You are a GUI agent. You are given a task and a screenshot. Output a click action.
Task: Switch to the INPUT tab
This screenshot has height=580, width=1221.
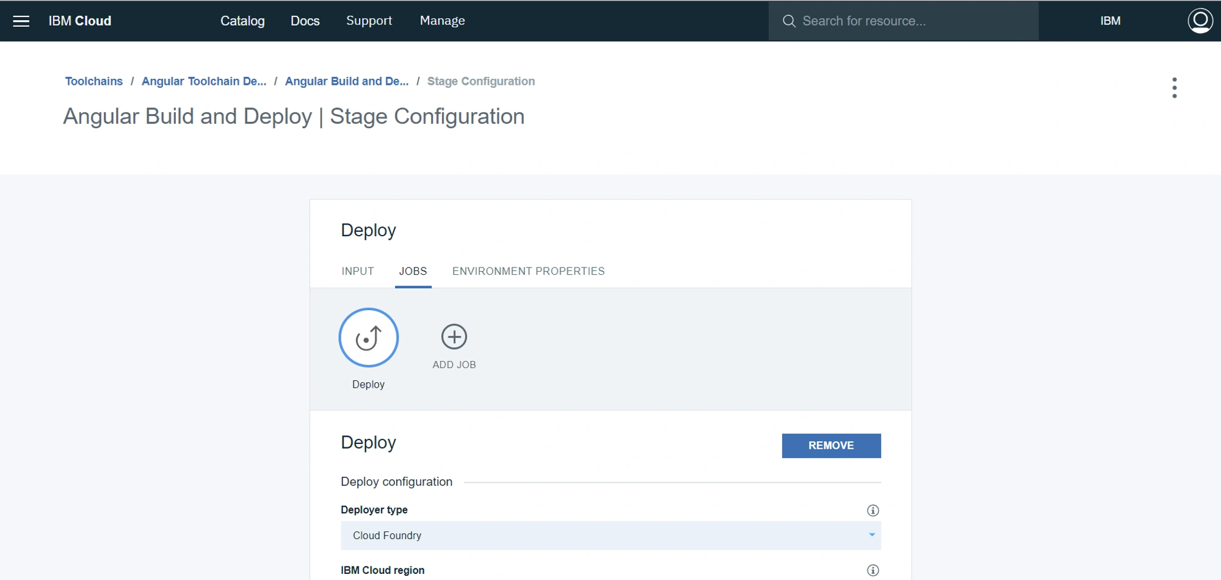point(358,271)
